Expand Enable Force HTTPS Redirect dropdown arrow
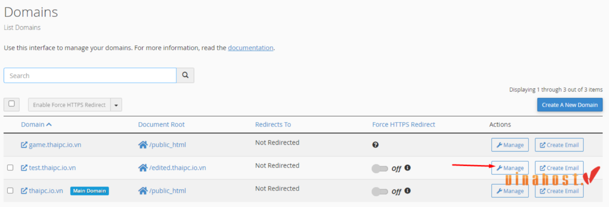The width and height of the screenshot is (609, 207). [116, 105]
